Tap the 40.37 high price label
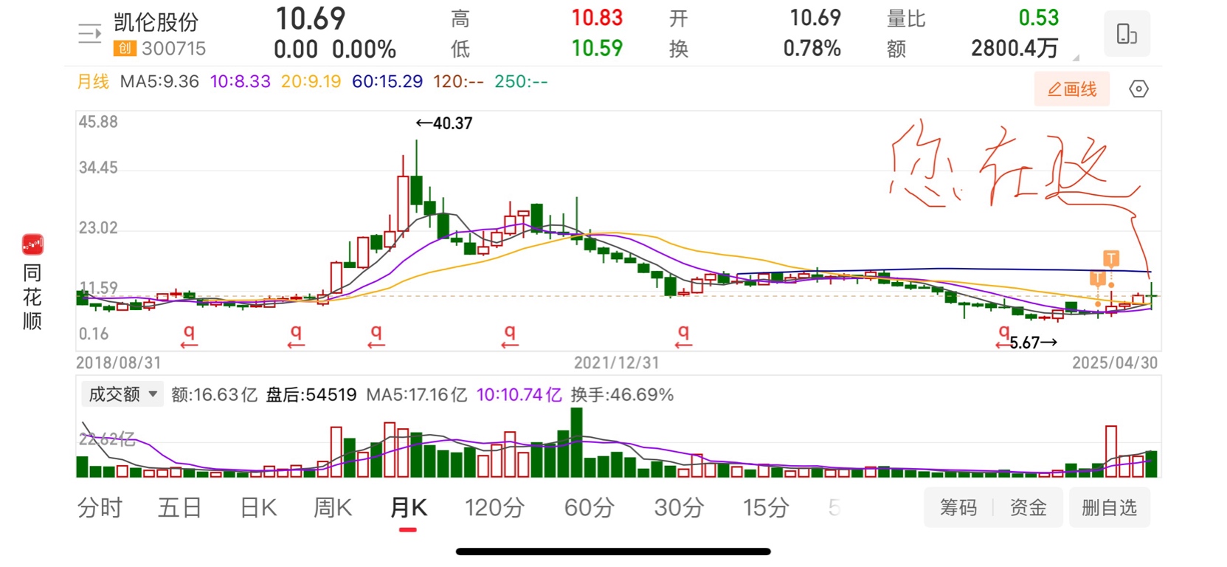1227x567 pixels. (x=444, y=123)
